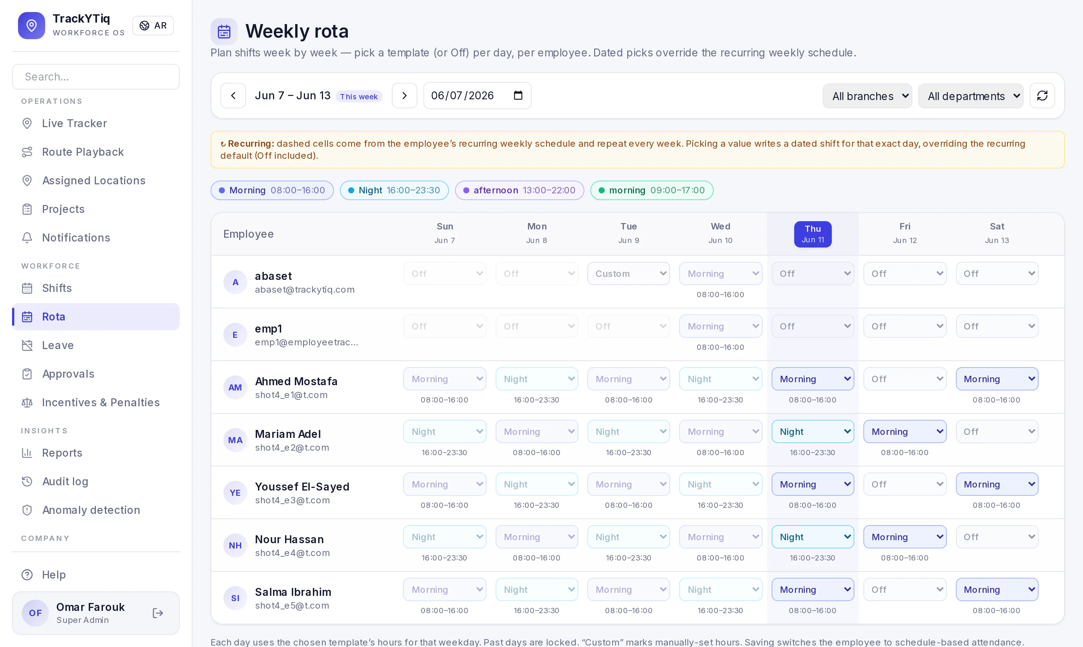This screenshot has height=647, width=1083.
Task: Click Nour Hassan's NH avatar
Action: pyautogui.click(x=235, y=545)
